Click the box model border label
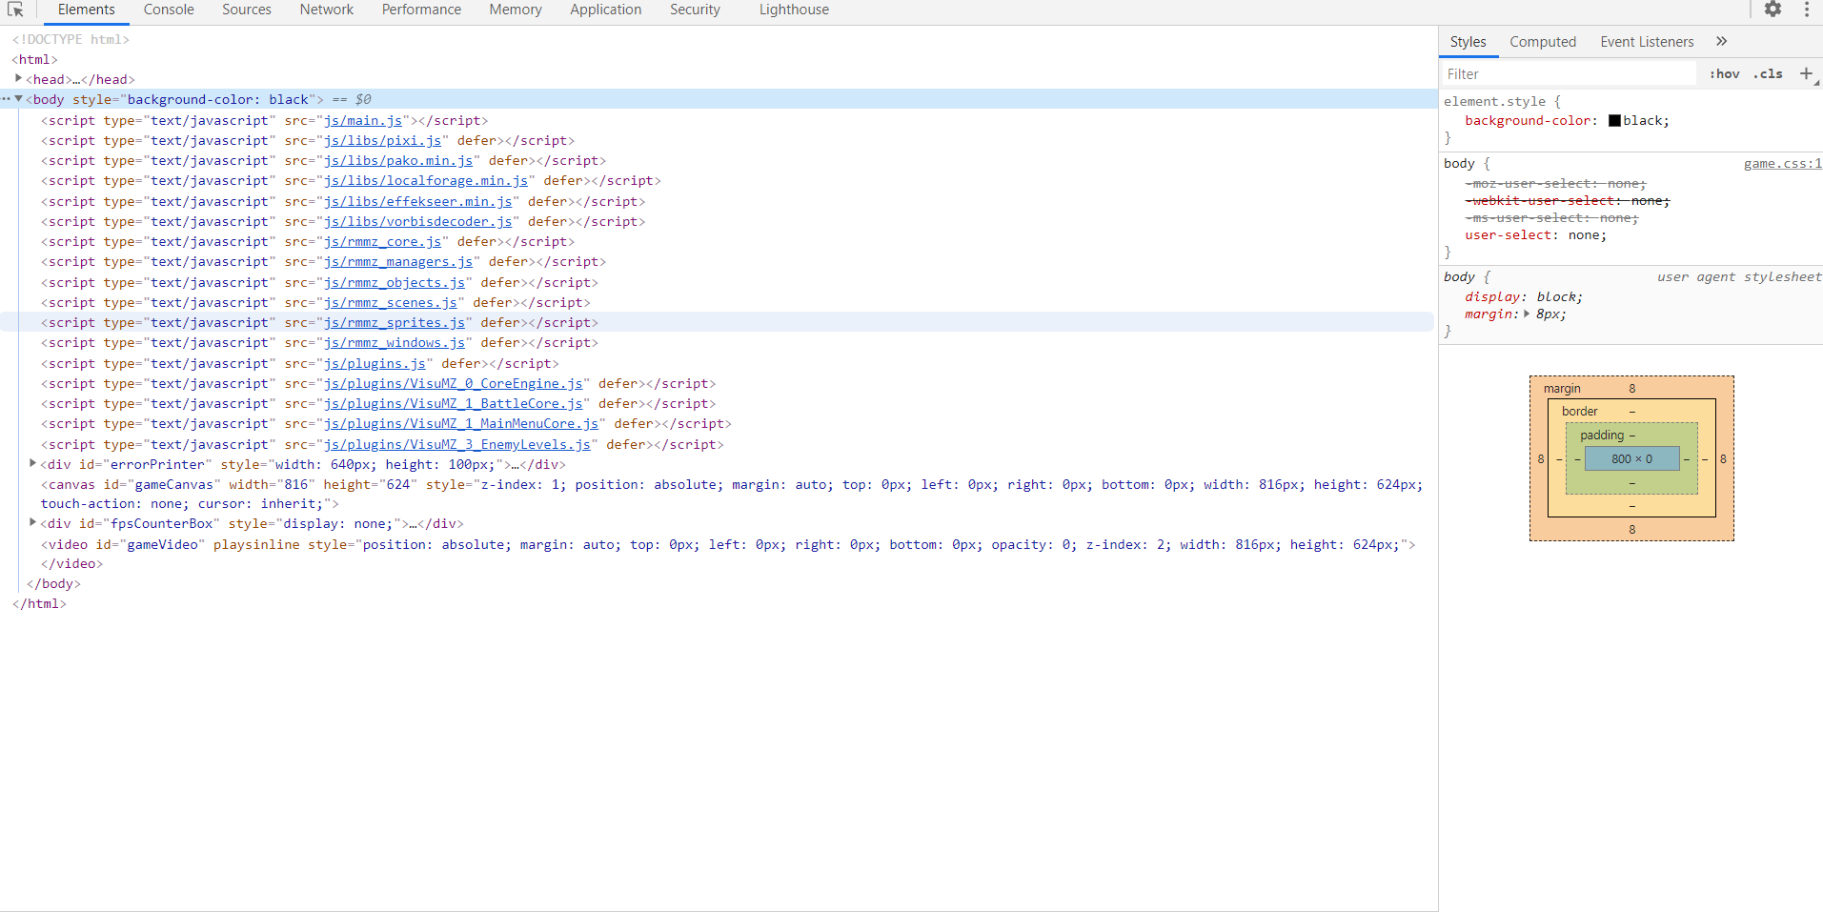Screen dimensions: 1823x912 click(x=1580, y=412)
